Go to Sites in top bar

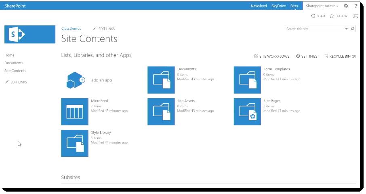[x=294, y=6]
